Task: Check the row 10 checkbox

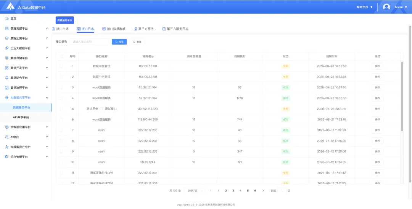Action: [x=61, y=162]
